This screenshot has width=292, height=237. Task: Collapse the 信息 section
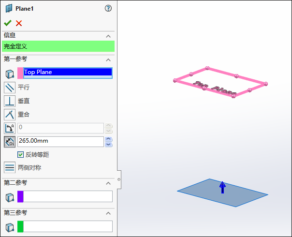click(x=108, y=36)
